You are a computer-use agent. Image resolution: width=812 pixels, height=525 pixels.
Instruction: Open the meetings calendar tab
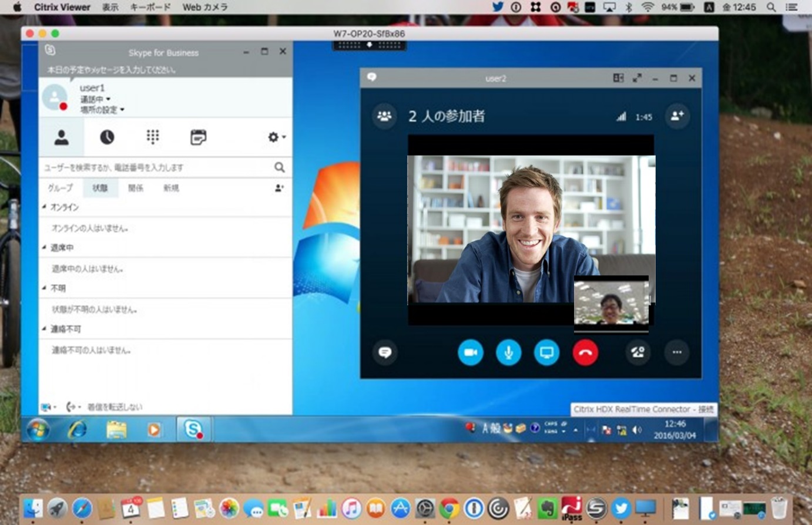[199, 137]
